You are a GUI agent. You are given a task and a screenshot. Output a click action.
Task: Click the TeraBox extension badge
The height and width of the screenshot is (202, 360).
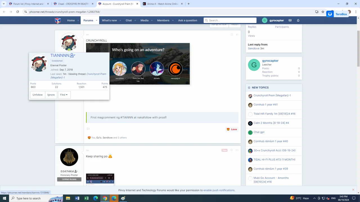point(337,14)
